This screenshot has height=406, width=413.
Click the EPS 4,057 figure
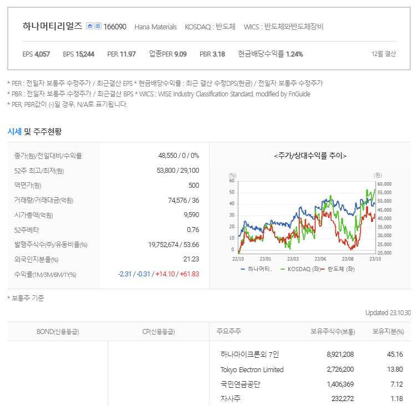click(x=36, y=54)
